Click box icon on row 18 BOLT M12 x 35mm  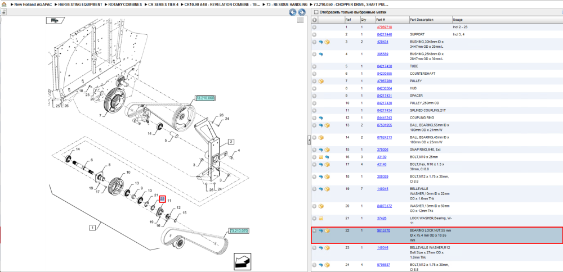tap(327, 176)
